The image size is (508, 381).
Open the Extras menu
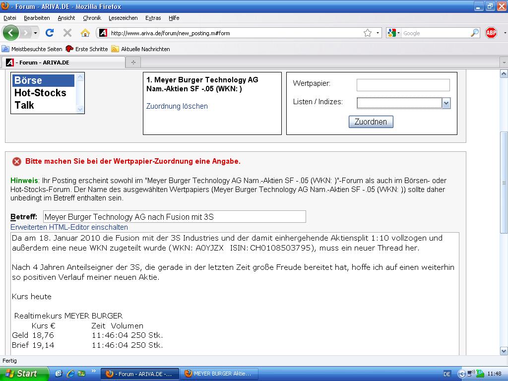[x=152, y=17]
